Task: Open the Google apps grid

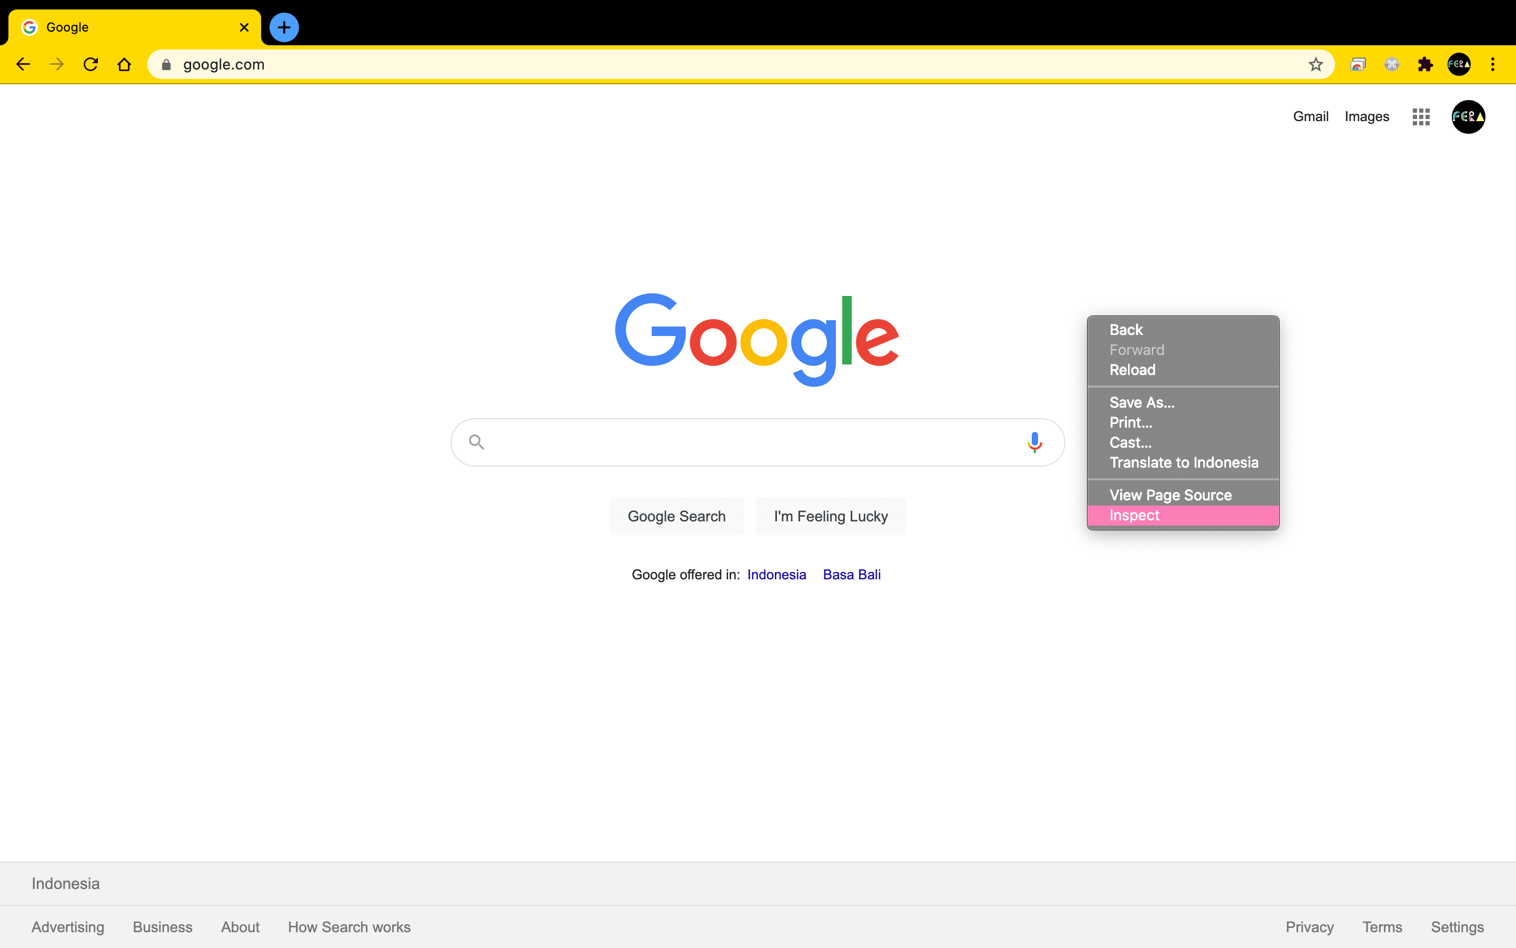Action: click(1421, 116)
